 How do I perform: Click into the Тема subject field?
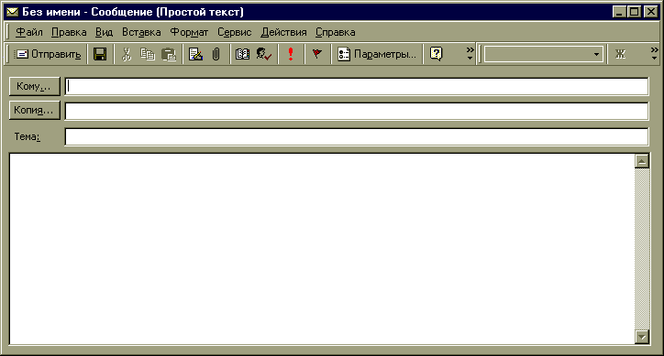coord(357,137)
